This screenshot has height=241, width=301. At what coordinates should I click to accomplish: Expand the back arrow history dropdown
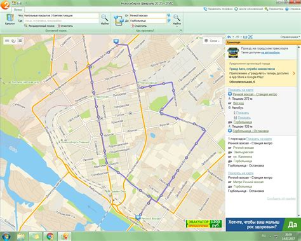233,37
